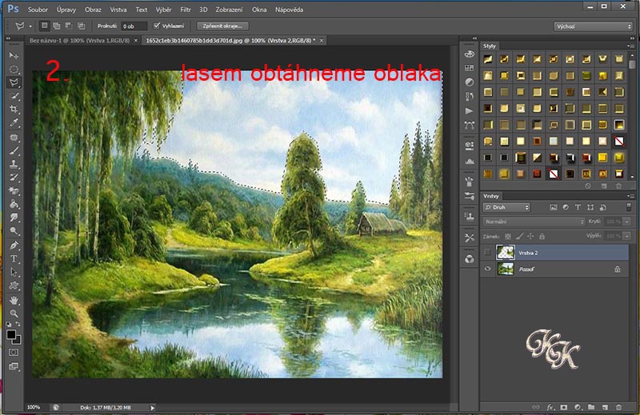This screenshot has width=640, height=415.
Task: Open the Normální blend mode dropdown
Action: (534, 221)
